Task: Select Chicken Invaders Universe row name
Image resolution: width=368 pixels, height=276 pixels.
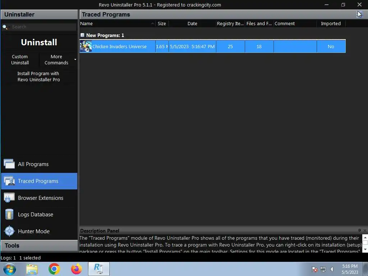Action: pyautogui.click(x=119, y=46)
